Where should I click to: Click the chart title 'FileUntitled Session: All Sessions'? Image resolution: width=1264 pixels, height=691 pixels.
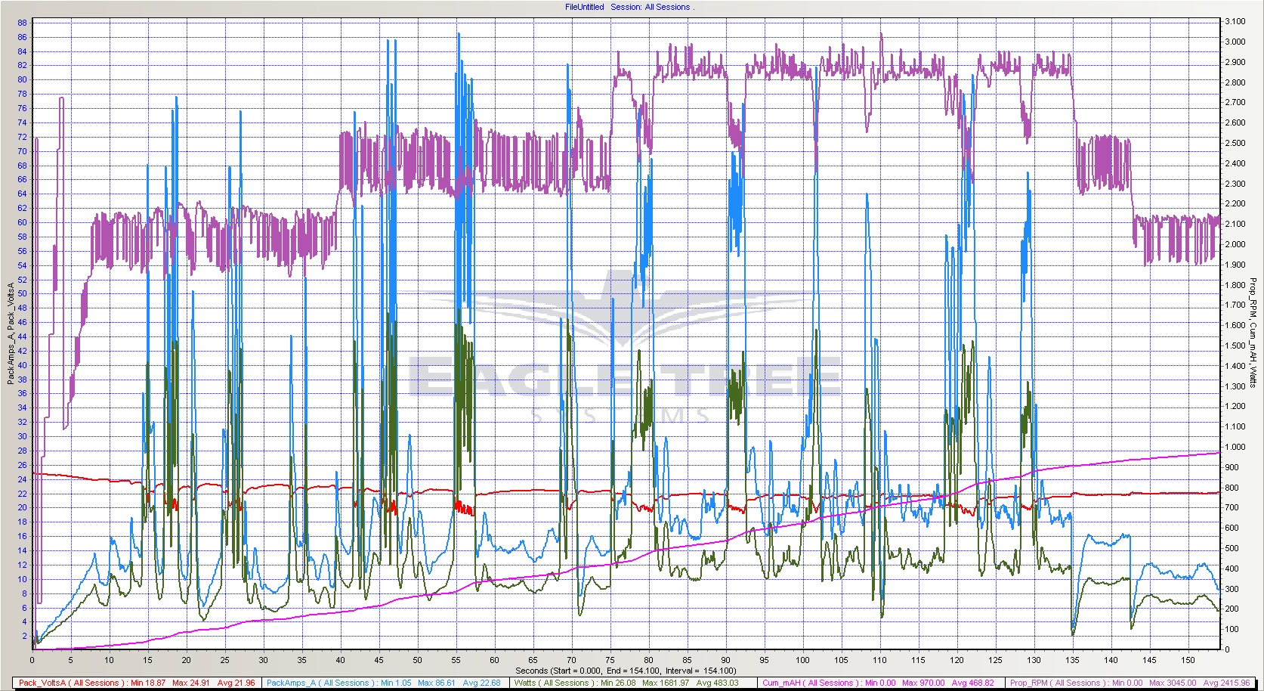[x=628, y=7]
